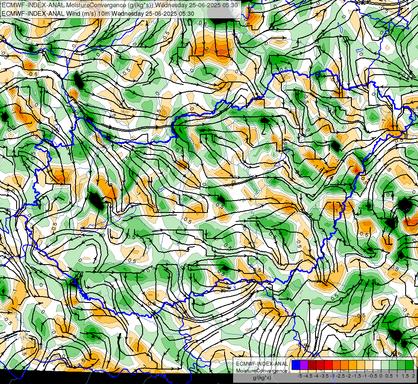Click the white legend swatch
This screenshot has height=384, width=418.
tap(377, 365)
